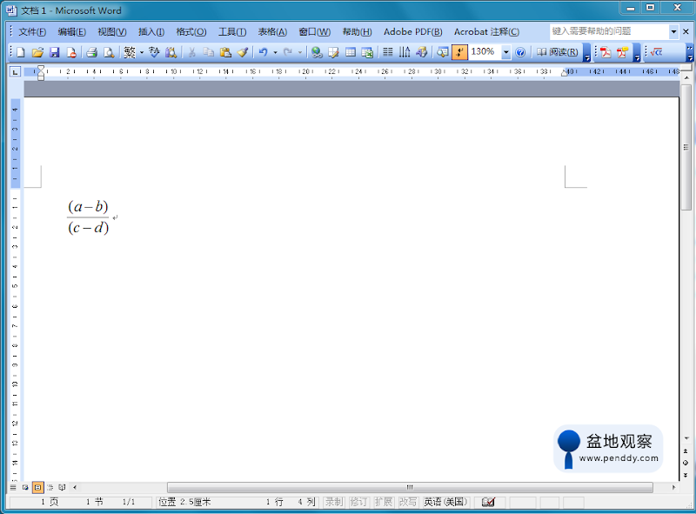This screenshot has height=514, width=696.
Task: Open Tables and Borders pencil icon
Action: click(x=333, y=52)
